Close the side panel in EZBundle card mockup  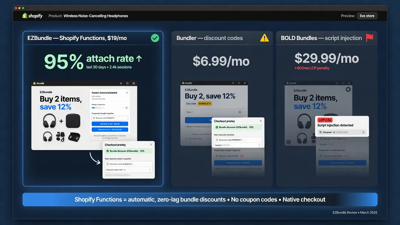(x=127, y=92)
